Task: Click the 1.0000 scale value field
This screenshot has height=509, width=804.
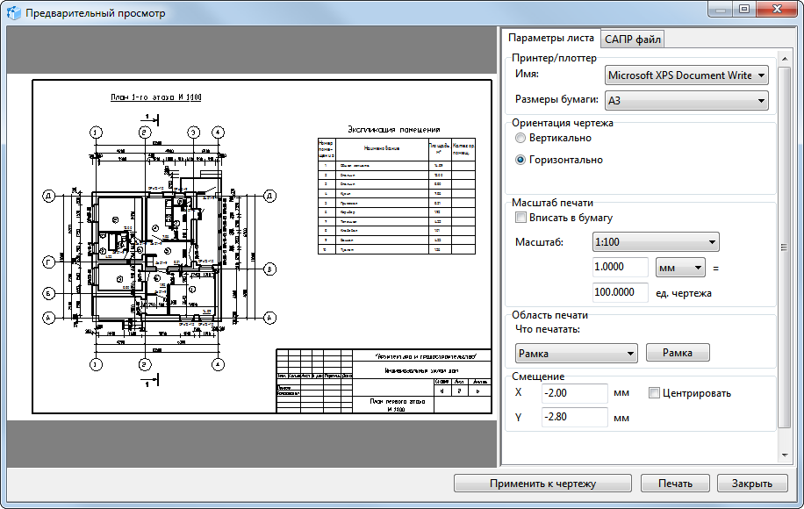Action: pyautogui.click(x=621, y=267)
